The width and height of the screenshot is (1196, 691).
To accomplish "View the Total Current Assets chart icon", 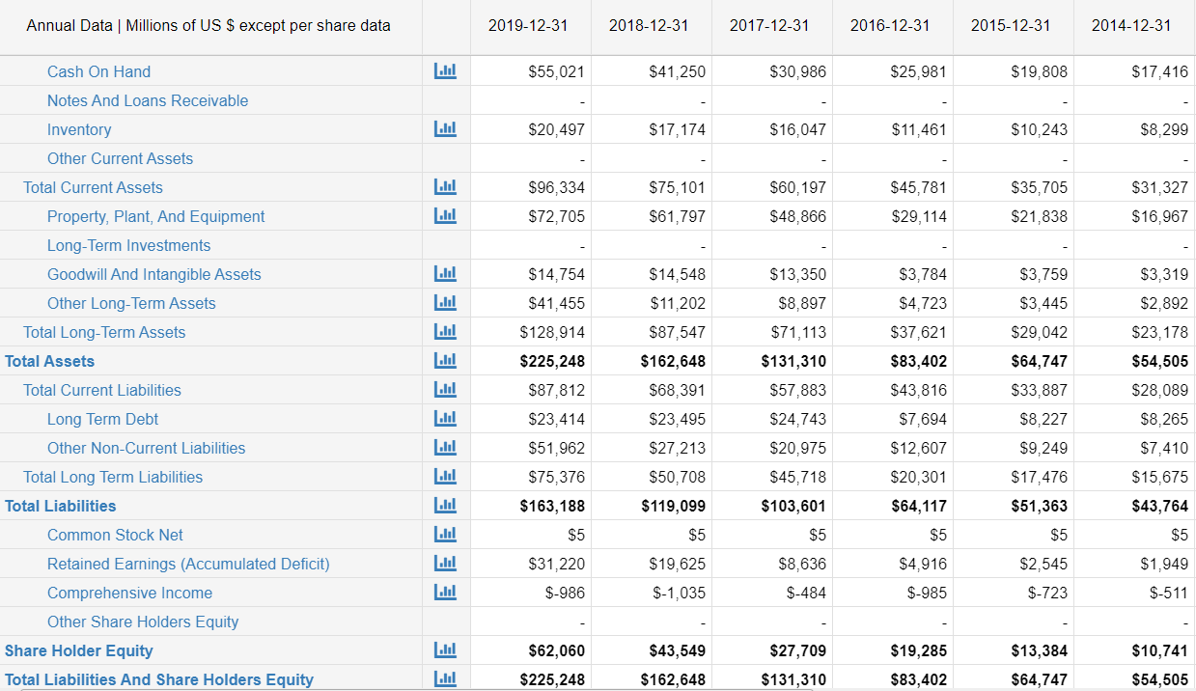I will (x=445, y=186).
